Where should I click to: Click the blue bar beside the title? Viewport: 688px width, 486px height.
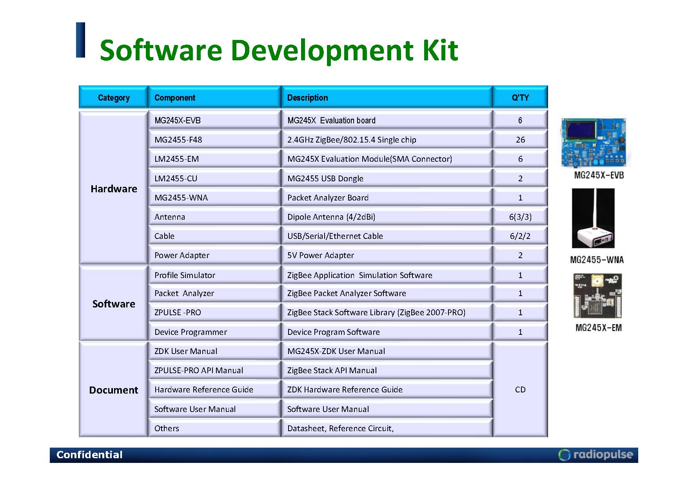point(81,40)
